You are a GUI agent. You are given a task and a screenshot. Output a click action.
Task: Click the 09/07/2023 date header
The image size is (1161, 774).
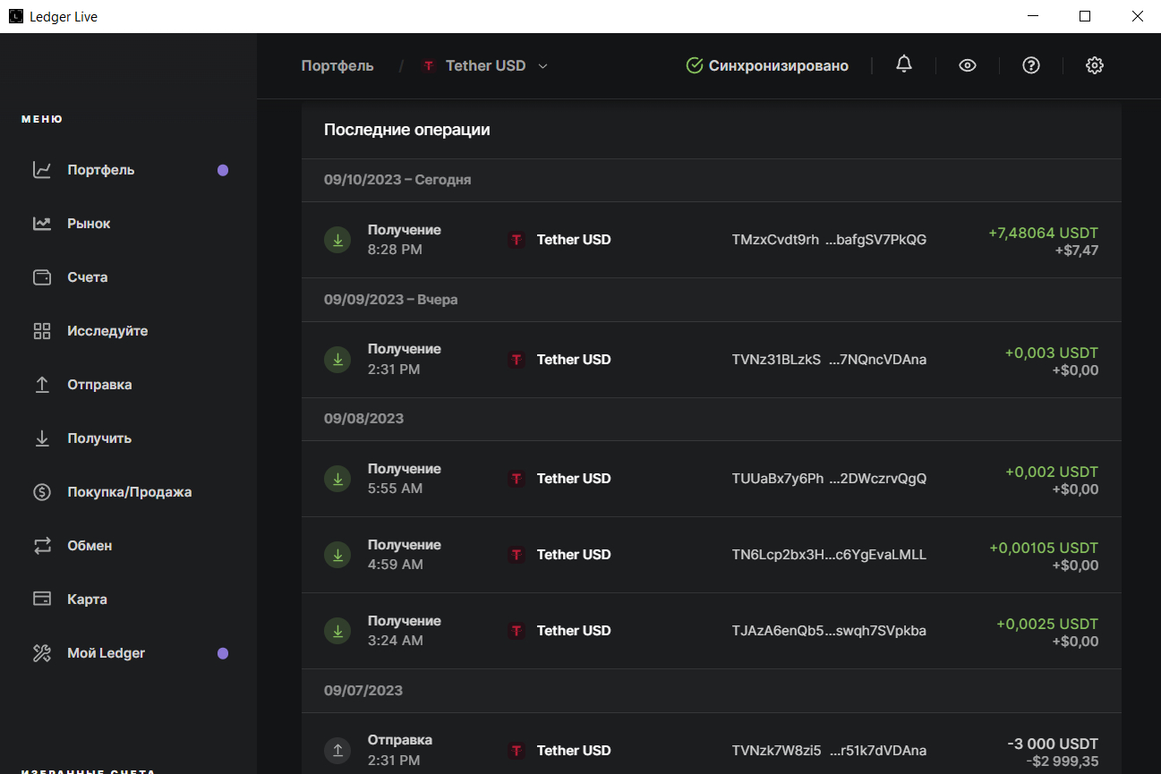[363, 691]
